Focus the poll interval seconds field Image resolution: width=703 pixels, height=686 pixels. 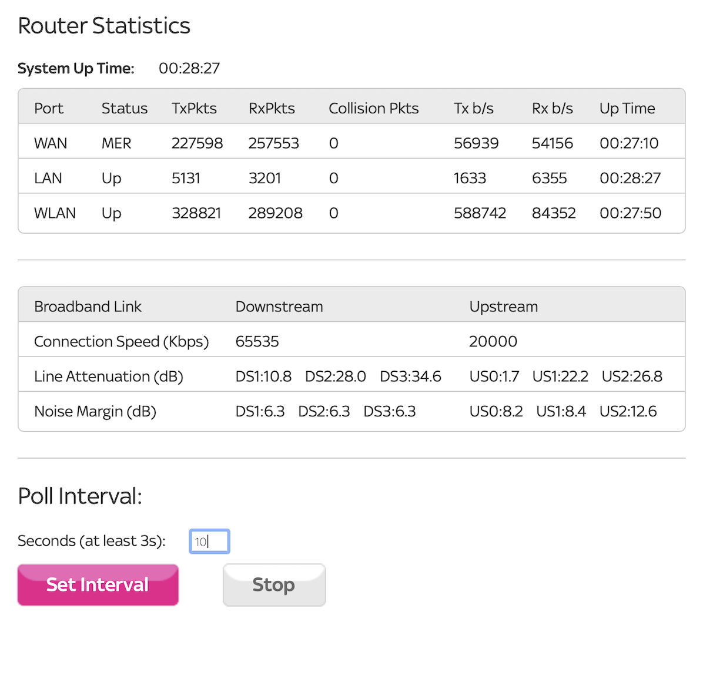point(209,542)
